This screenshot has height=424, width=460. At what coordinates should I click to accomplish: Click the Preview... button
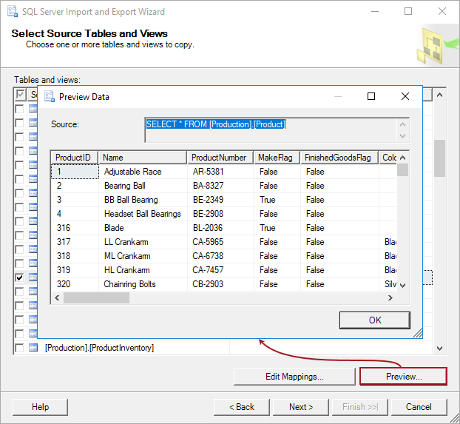coord(403,377)
